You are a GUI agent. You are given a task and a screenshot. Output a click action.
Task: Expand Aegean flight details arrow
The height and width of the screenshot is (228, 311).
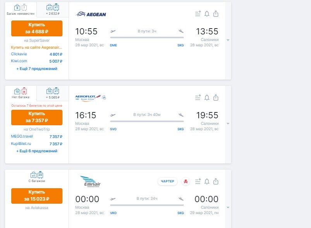[x=228, y=40]
